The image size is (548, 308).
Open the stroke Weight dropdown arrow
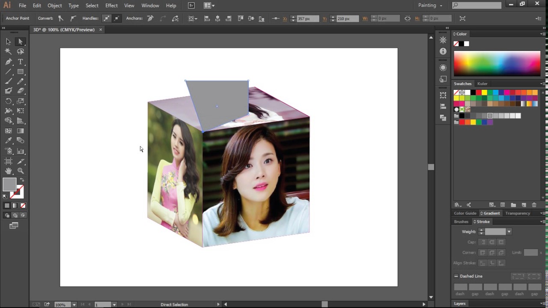509,231
